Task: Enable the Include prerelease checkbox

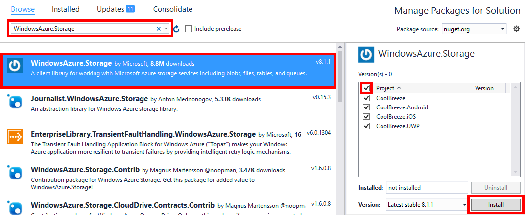Action: [189, 29]
